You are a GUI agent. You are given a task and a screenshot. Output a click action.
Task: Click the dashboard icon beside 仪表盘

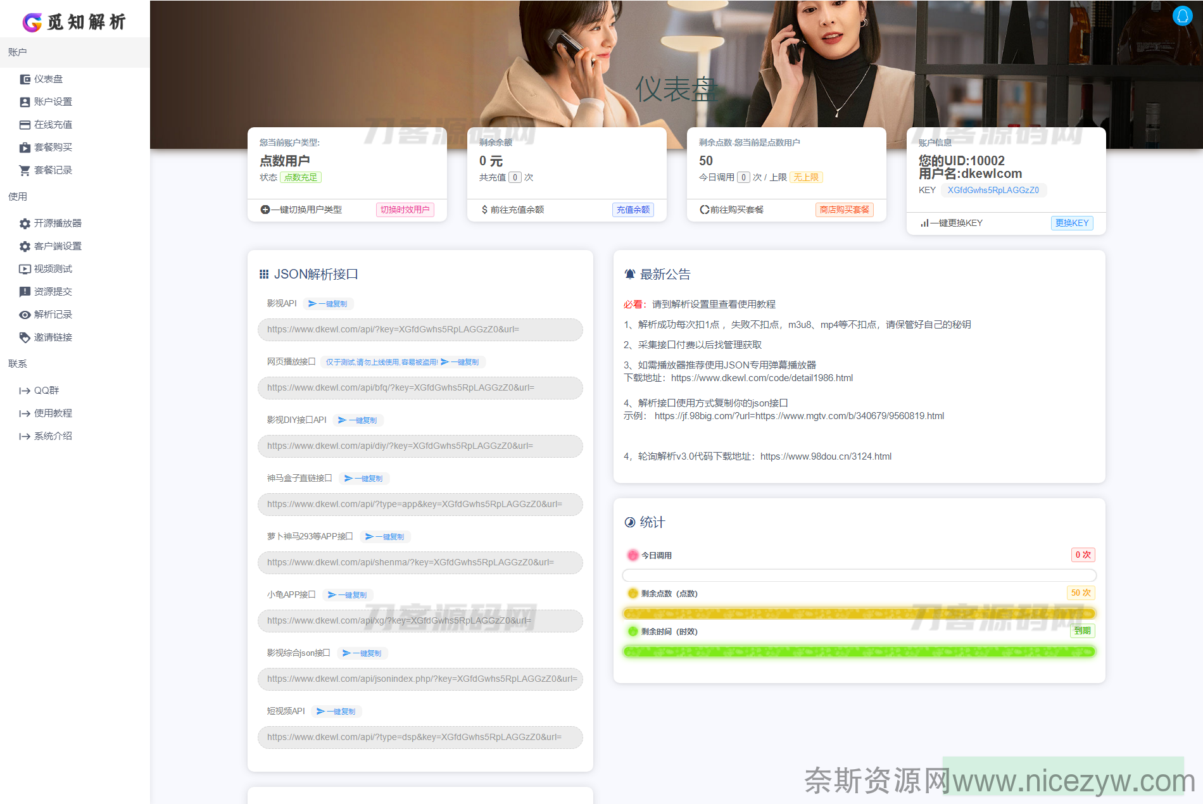click(25, 79)
